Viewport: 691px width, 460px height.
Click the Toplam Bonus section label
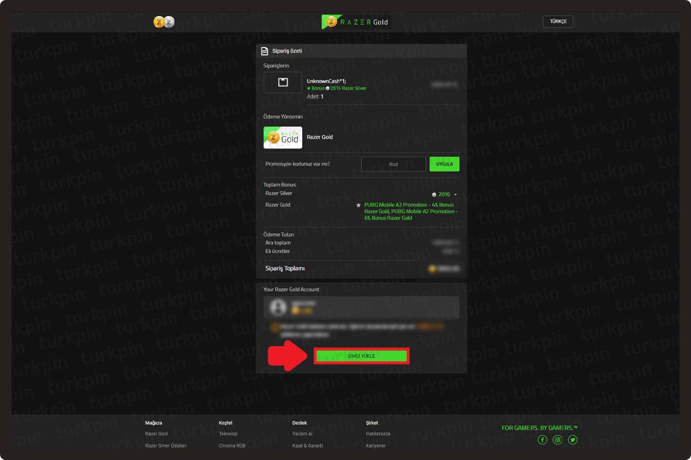pos(279,185)
